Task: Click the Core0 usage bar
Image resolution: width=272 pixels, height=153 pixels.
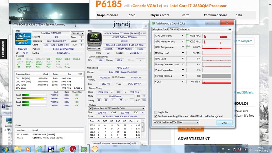Action: pyautogui.click(x=34, y=95)
